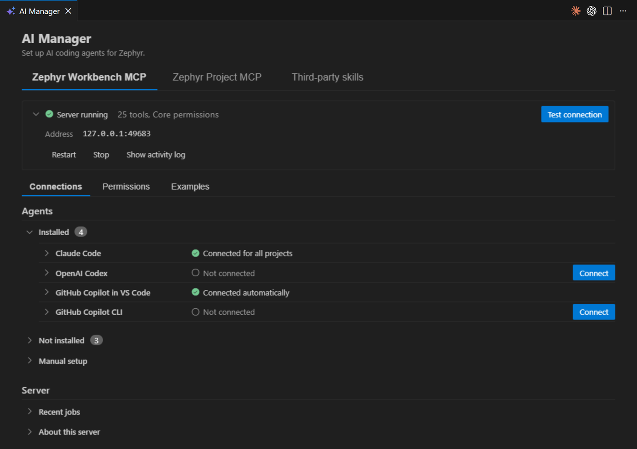Expand the Not installed agents section

[x=30, y=340]
